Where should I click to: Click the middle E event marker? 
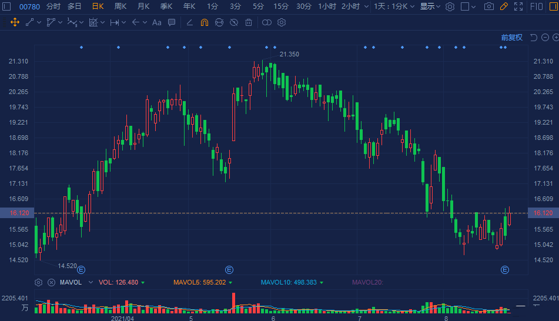229,270
